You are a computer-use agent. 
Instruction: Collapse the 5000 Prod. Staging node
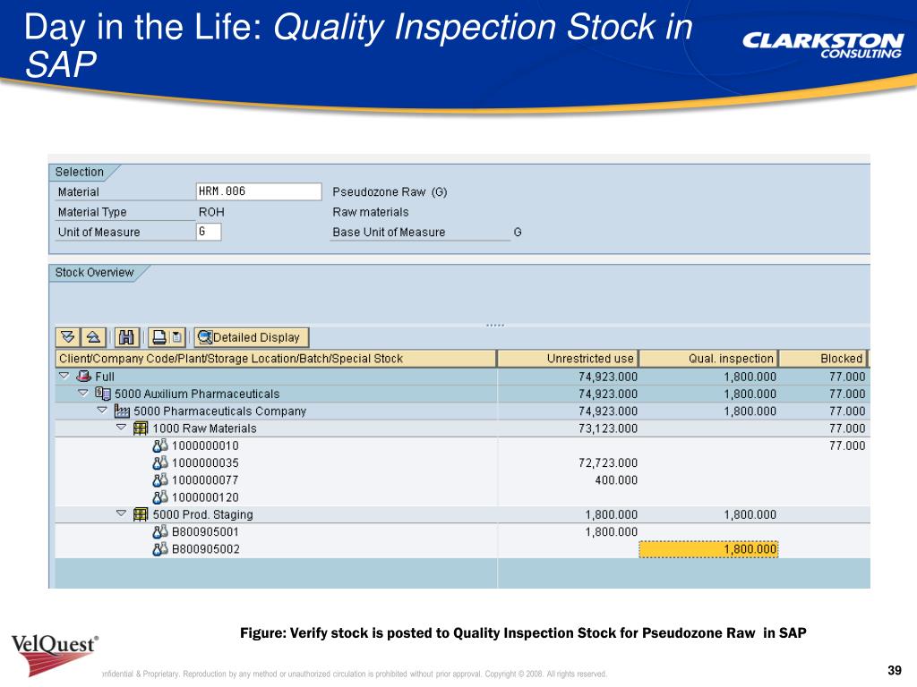121,513
